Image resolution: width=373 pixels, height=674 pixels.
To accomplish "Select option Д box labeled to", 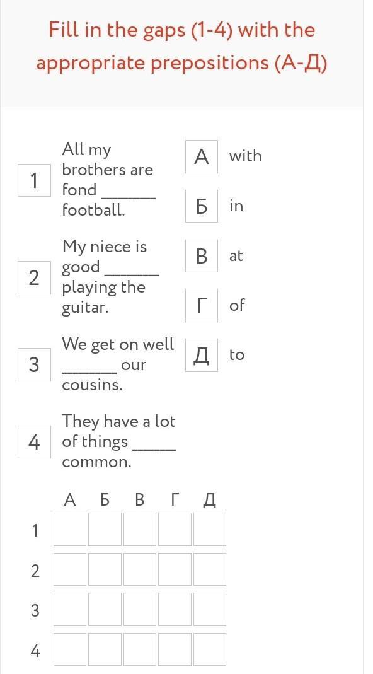I will tap(202, 355).
